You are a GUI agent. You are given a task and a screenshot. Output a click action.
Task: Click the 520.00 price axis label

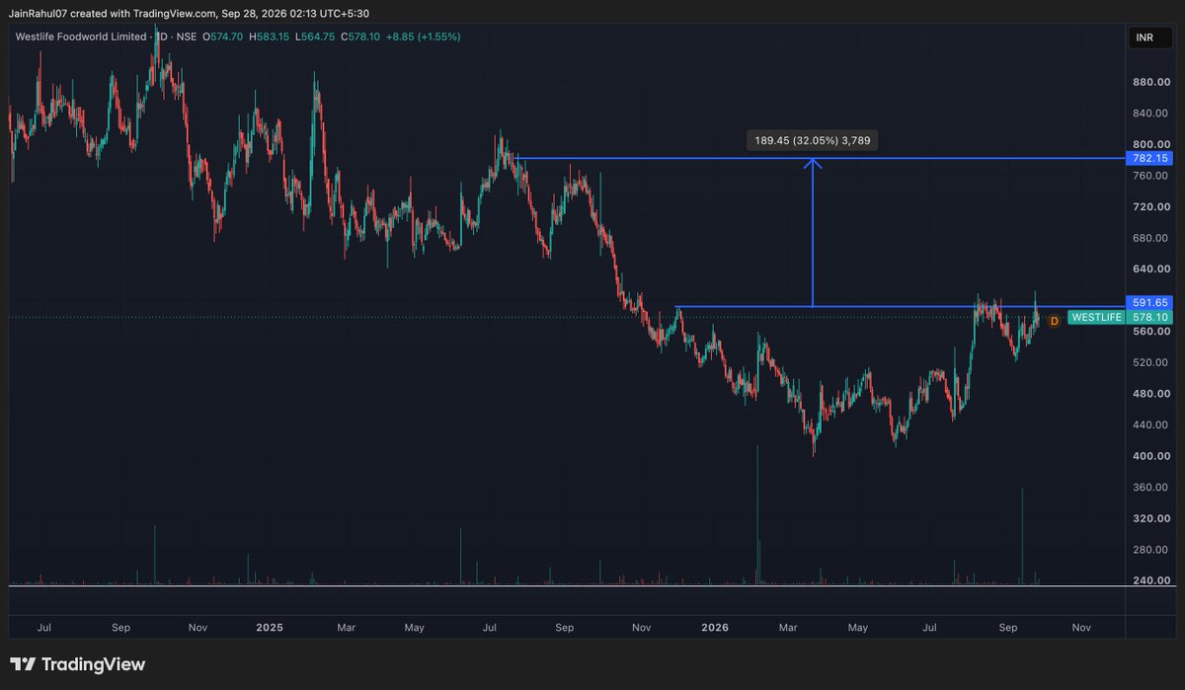coord(1150,363)
